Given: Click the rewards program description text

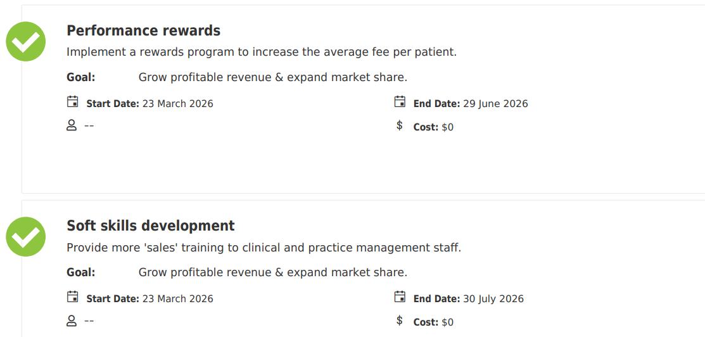Looking at the screenshot, I should point(261,53).
